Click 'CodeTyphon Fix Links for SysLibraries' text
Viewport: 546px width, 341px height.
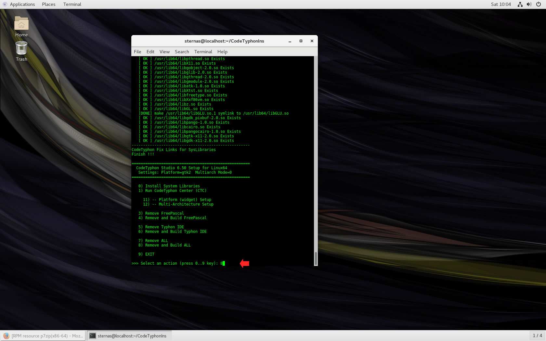174,150
